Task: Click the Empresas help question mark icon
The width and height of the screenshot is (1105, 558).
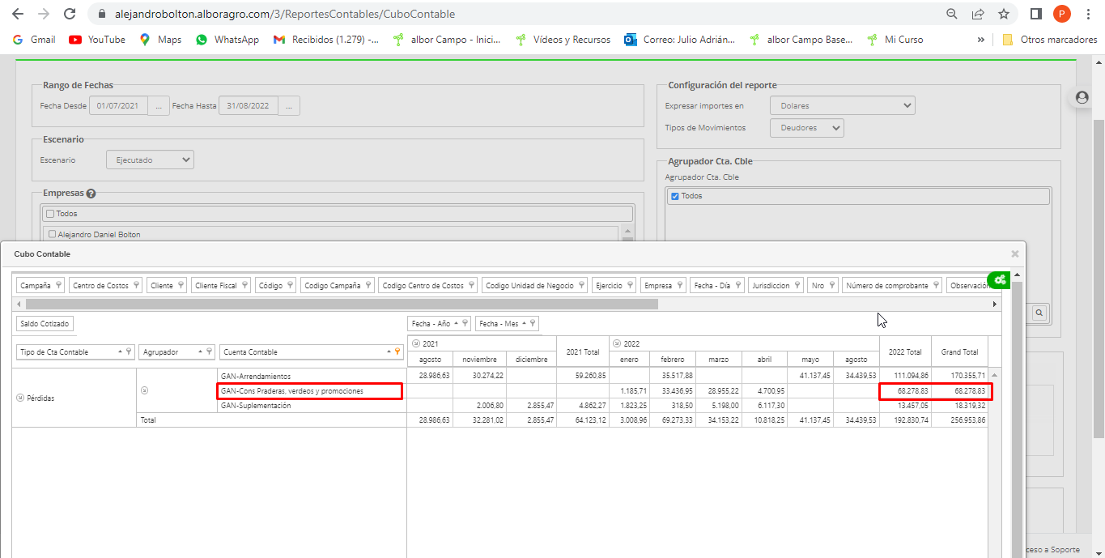Action: pyautogui.click(x=91, y=194)
